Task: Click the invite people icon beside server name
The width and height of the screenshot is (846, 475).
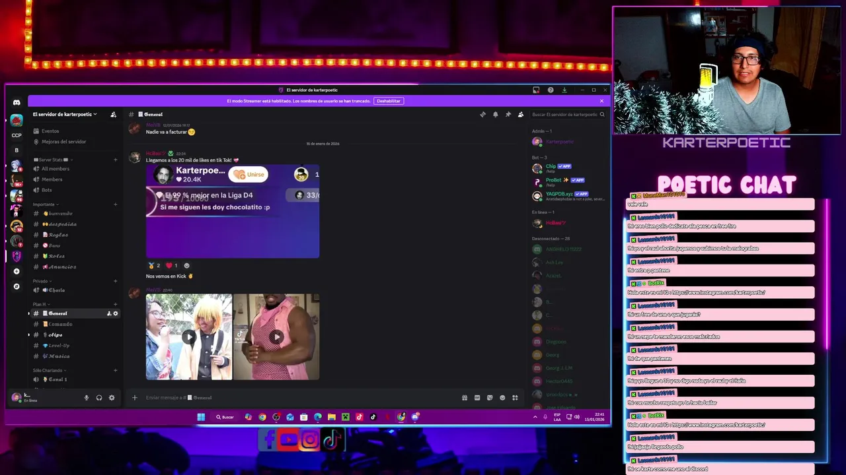Action: tap(113, 114)
